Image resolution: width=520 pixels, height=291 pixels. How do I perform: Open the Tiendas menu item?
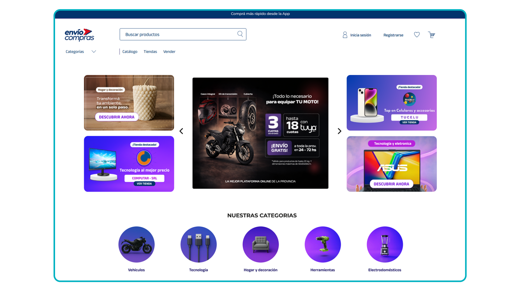[x=150, y=52]
